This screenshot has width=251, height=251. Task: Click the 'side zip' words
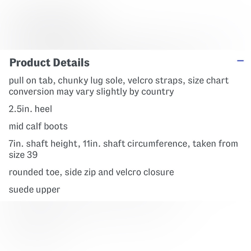pos(80,172)
